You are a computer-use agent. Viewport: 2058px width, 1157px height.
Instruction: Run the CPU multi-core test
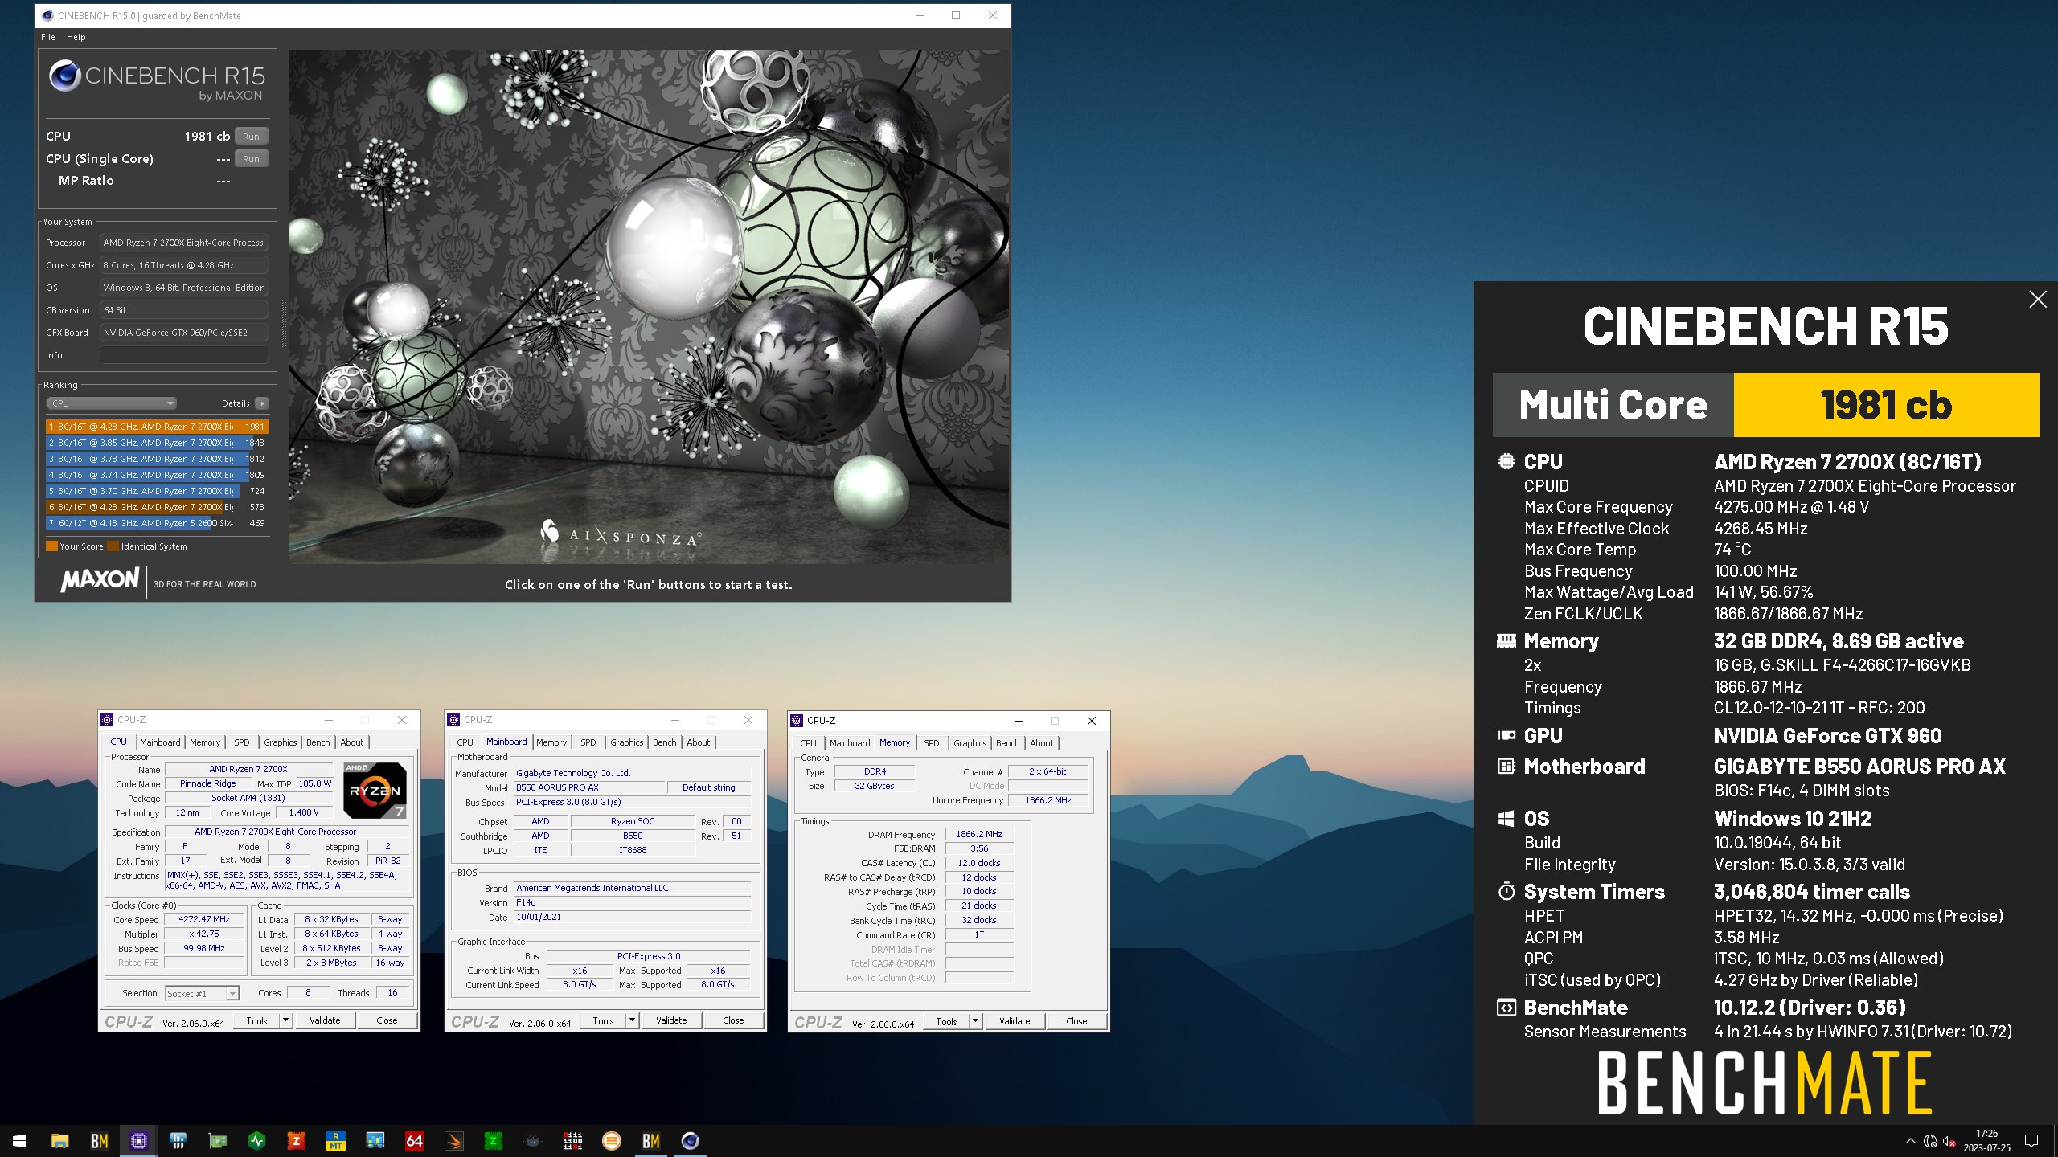(x=251, y=137)
